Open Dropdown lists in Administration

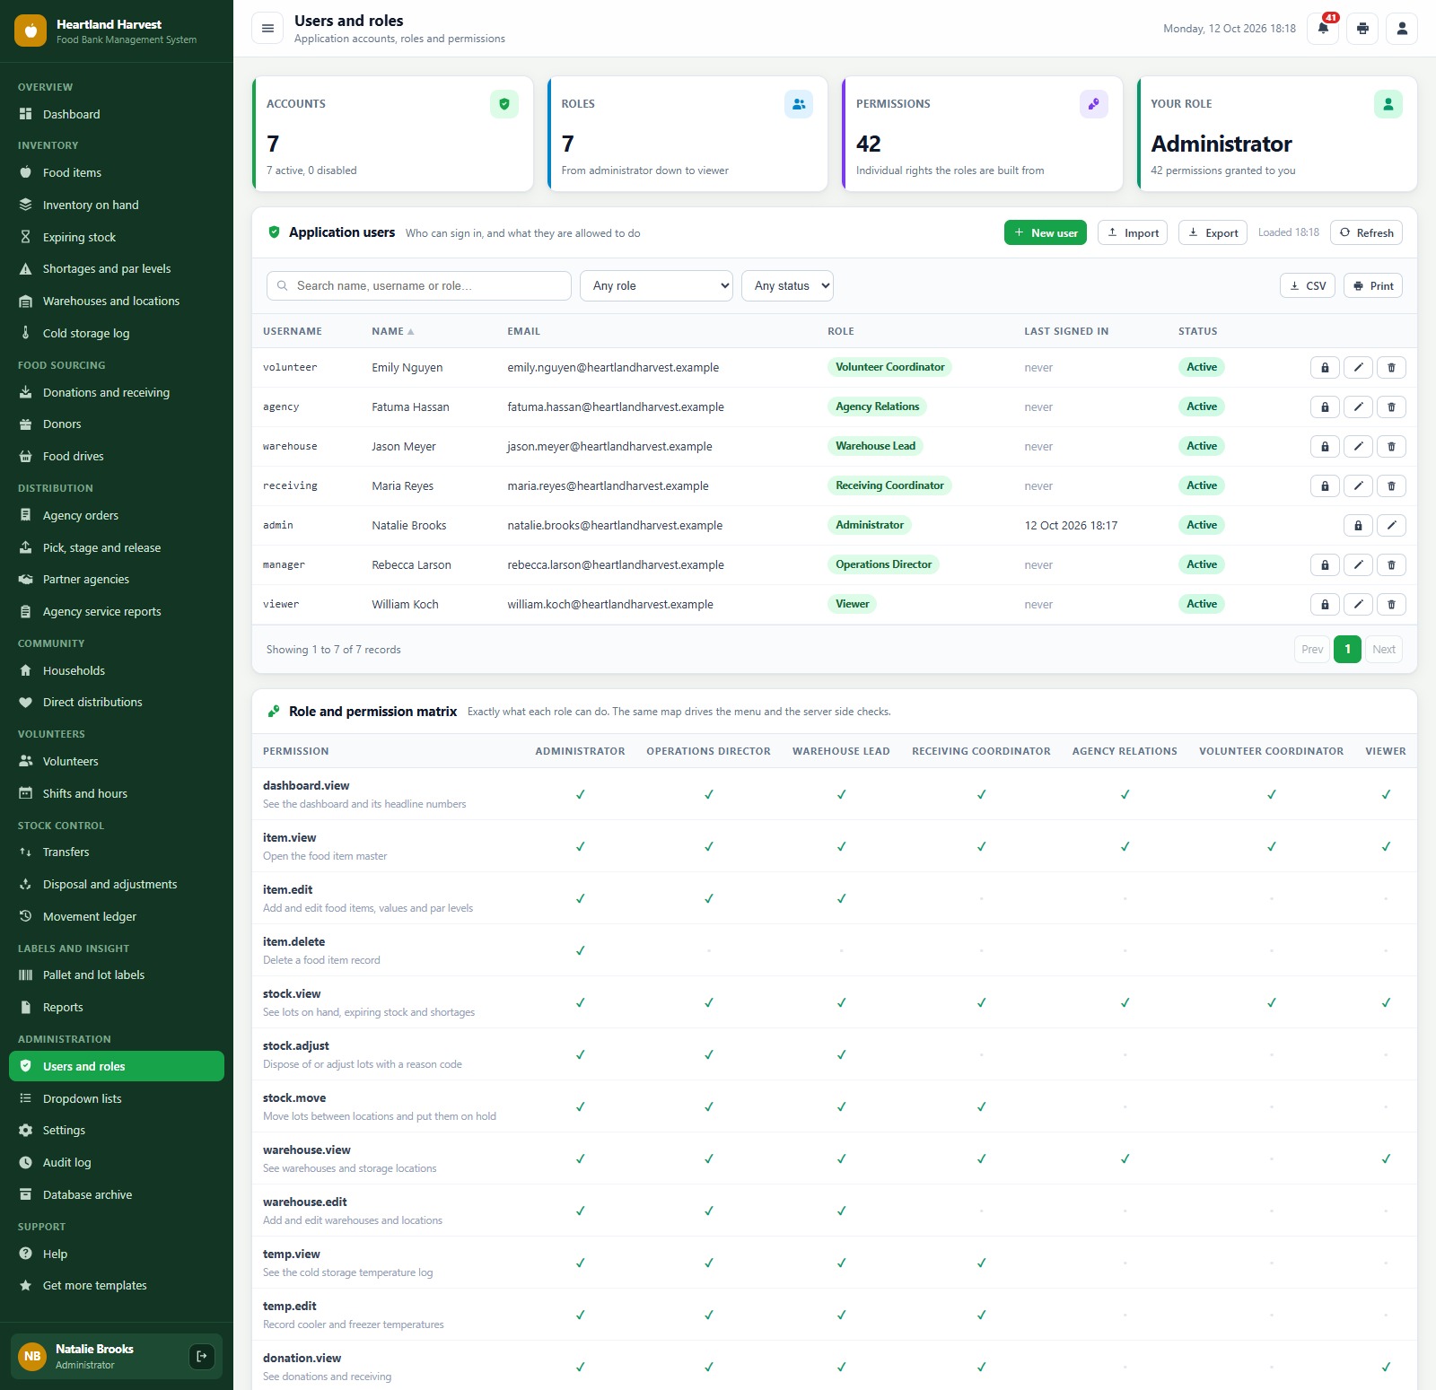click(x=117, y=1098)
